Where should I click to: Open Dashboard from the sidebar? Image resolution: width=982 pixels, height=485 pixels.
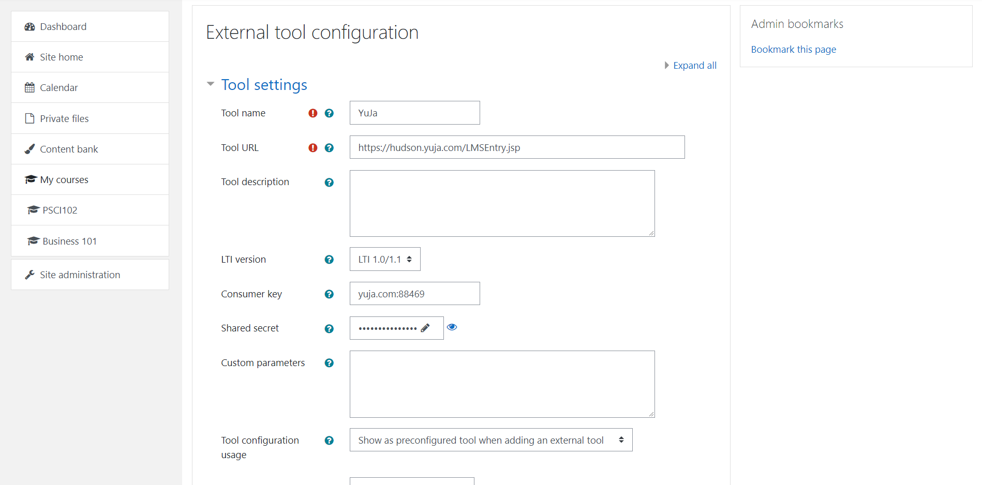point(63,27)
